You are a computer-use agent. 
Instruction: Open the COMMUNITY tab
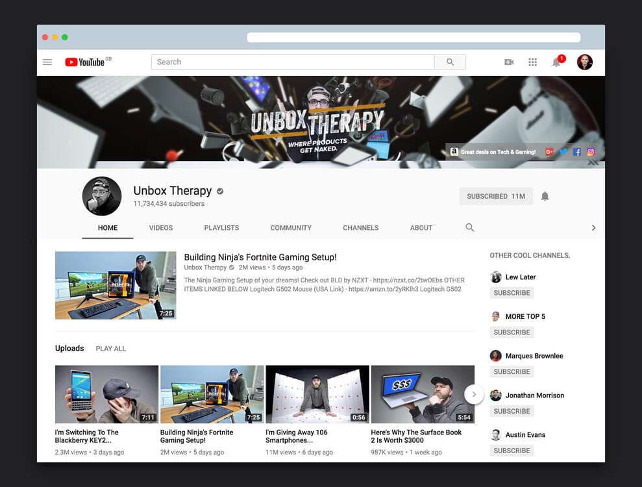291,228
